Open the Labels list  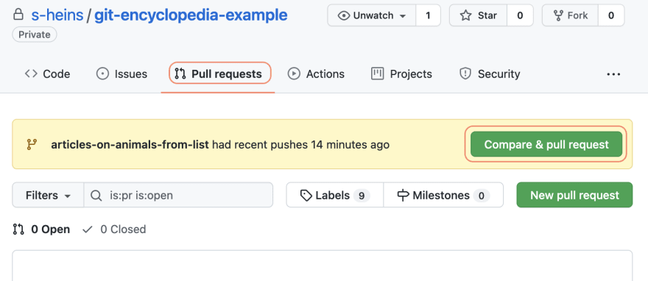coord(335,195)
